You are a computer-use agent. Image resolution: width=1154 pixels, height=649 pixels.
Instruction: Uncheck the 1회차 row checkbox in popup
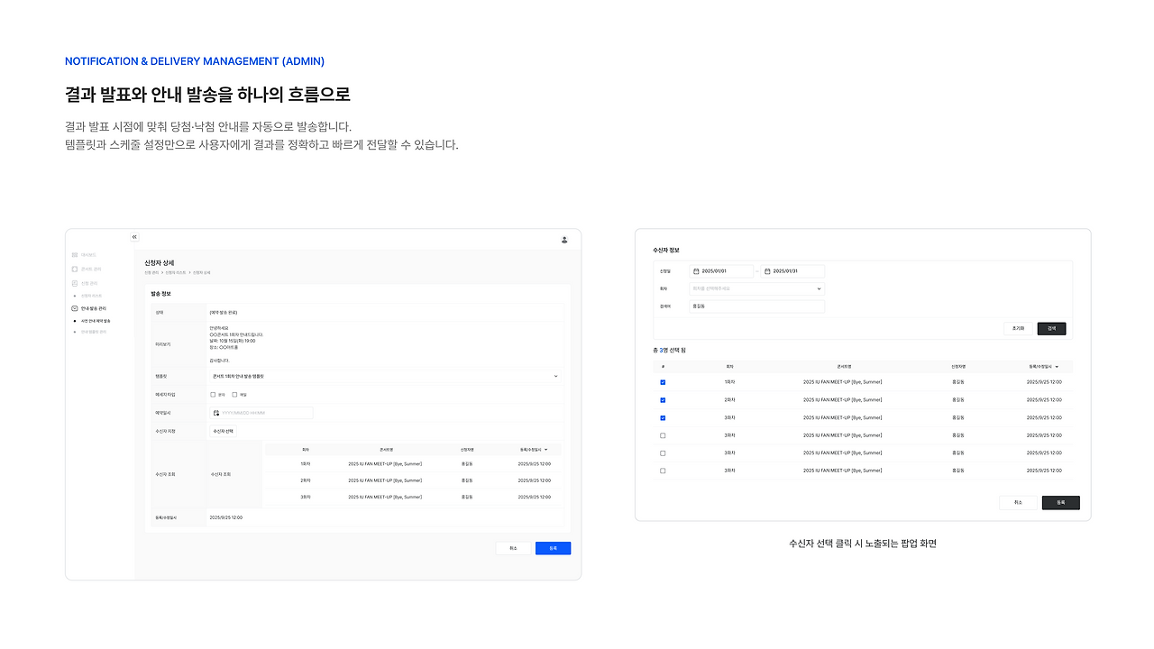click(663, 382)
